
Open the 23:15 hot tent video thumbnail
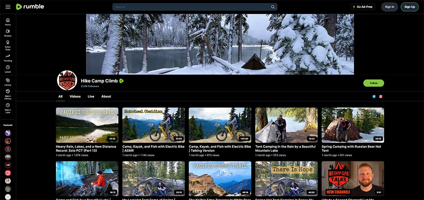[153, 179]
